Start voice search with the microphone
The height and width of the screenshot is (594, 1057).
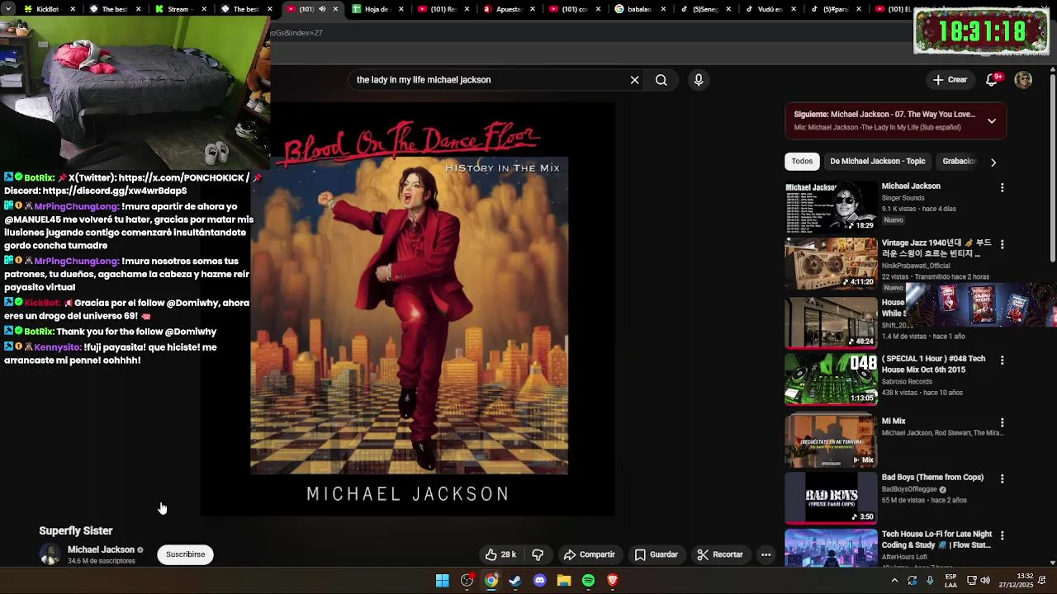pyautogui.click(x=699, y=80)
